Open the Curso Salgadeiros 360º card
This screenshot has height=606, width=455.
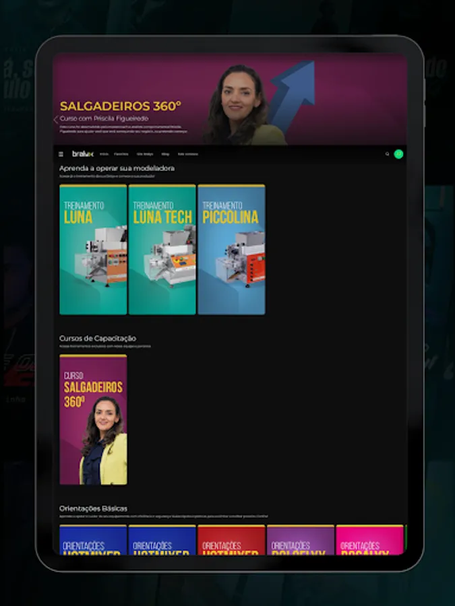click(93, 419)
